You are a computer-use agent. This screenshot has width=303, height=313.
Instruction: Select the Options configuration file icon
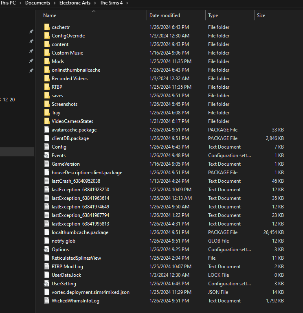[x=47, y=250]
